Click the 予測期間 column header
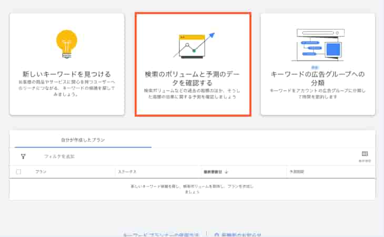 tap(296, 172)
